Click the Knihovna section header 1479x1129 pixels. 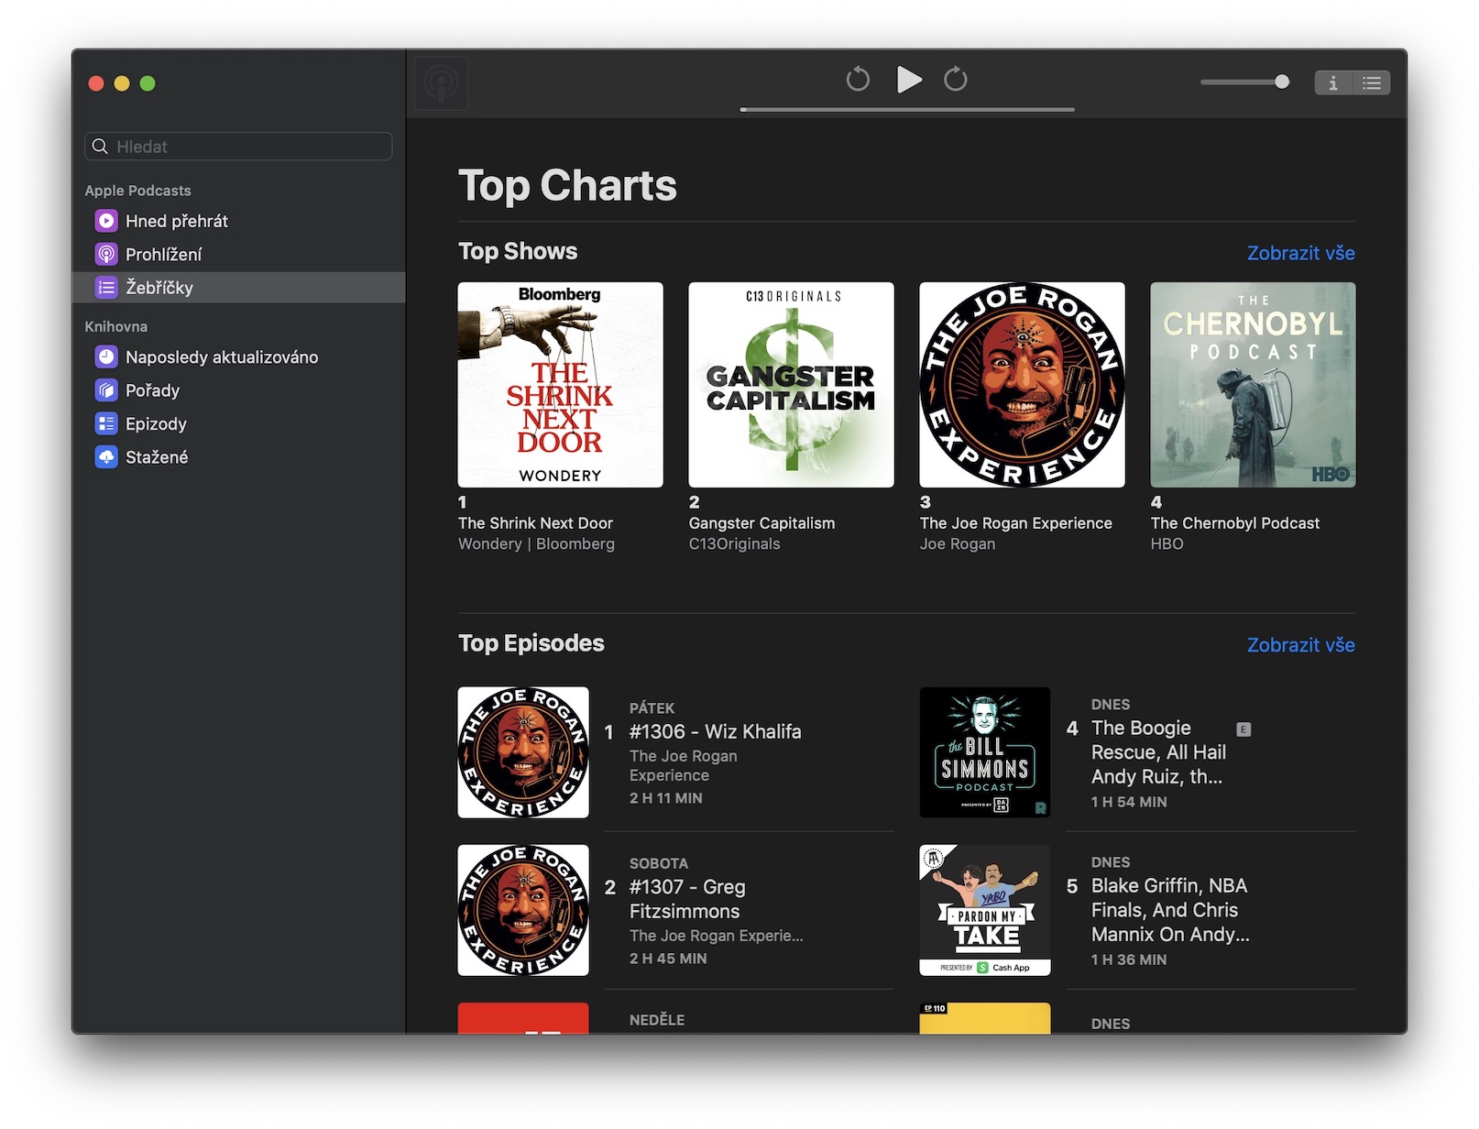tap(116, 326)
